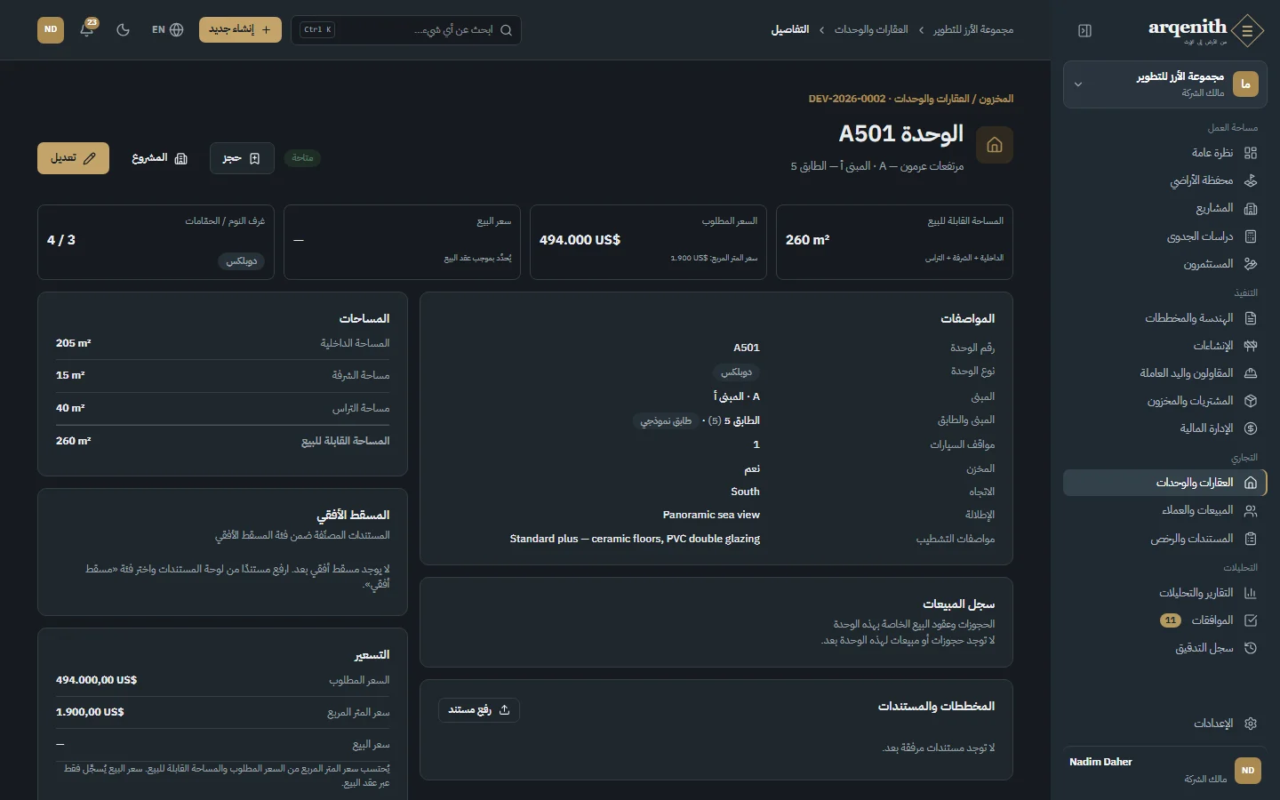The image size is (1280, 800).
Task: Click breadcrumb مجموعة الأرز للتطوير in header
Action: 973,29
